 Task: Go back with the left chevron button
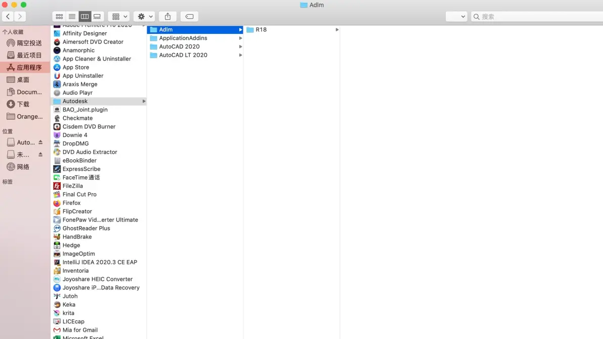pyautogui.click(x=8, y=17)
